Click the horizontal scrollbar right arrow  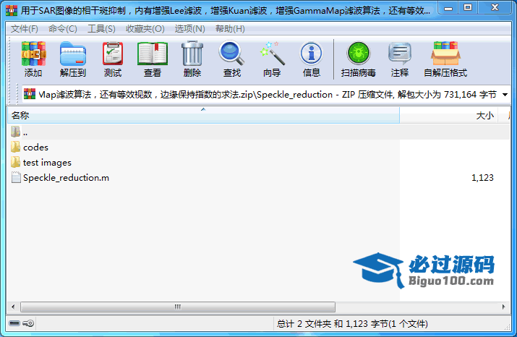point(503,307)
